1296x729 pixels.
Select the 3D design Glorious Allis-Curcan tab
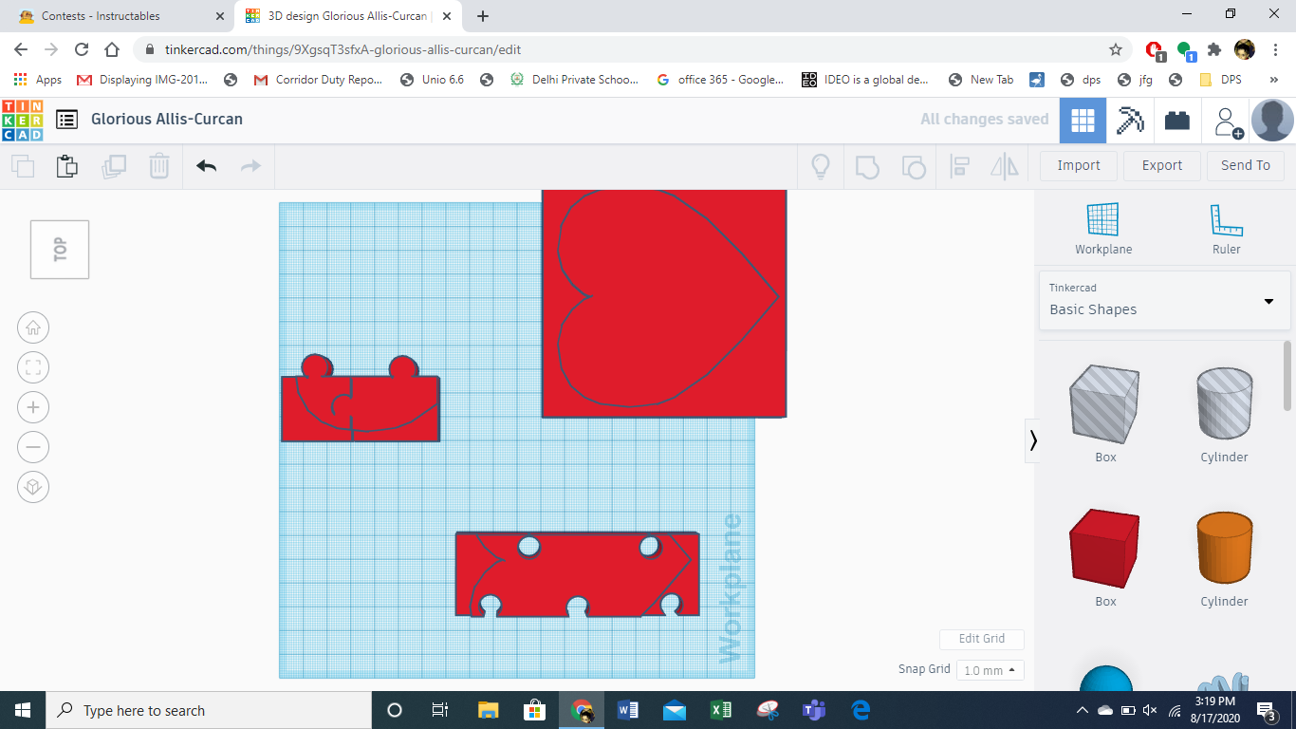click(350, 16)
